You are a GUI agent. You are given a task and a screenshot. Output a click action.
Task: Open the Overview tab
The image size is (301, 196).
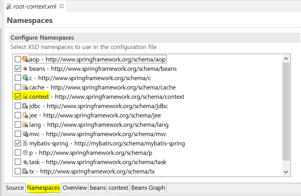pyautogui.click(x=75, y=187)
